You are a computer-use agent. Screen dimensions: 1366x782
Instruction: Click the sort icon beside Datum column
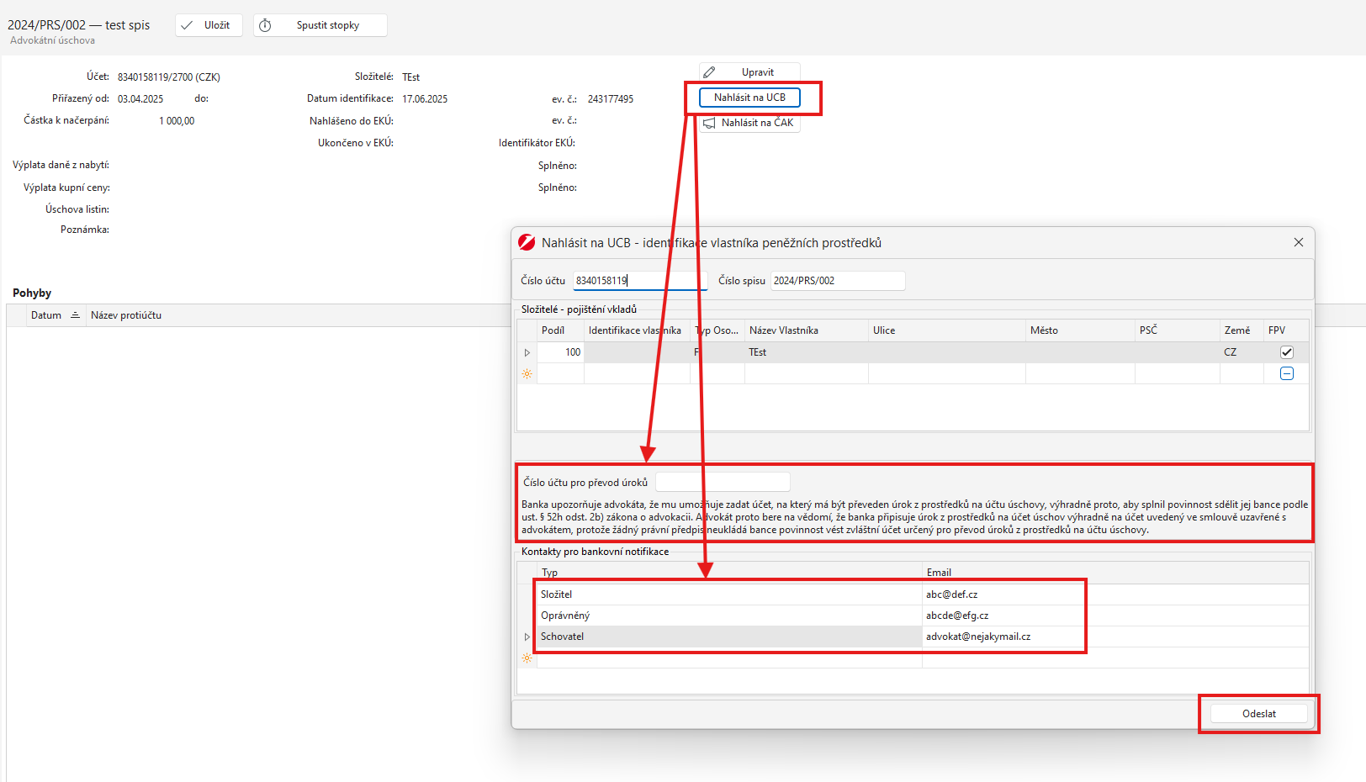(75, 315)
